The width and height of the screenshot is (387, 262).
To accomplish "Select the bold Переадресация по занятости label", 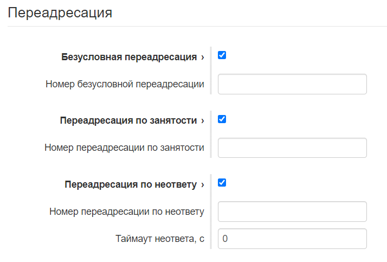I will point(128,120).
